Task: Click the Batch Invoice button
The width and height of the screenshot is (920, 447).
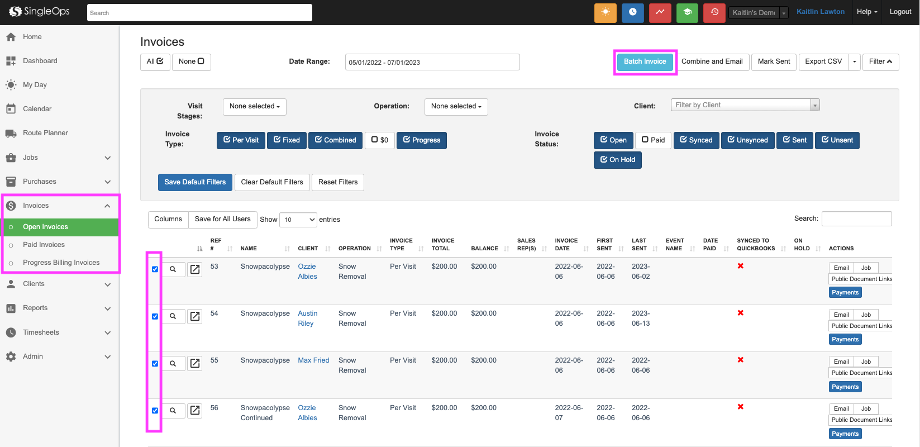Action: pos(645,62)
